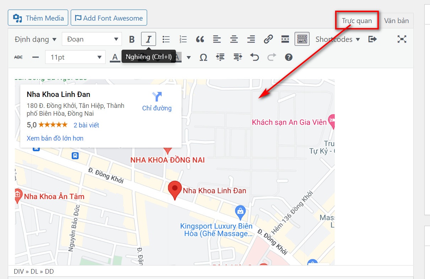Apply italic formatting
The image size is (430, 279).
pyautogui.click(x=149, y=39)
